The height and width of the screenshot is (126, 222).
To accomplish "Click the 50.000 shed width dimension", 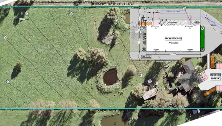I will (x=173, y=53).
